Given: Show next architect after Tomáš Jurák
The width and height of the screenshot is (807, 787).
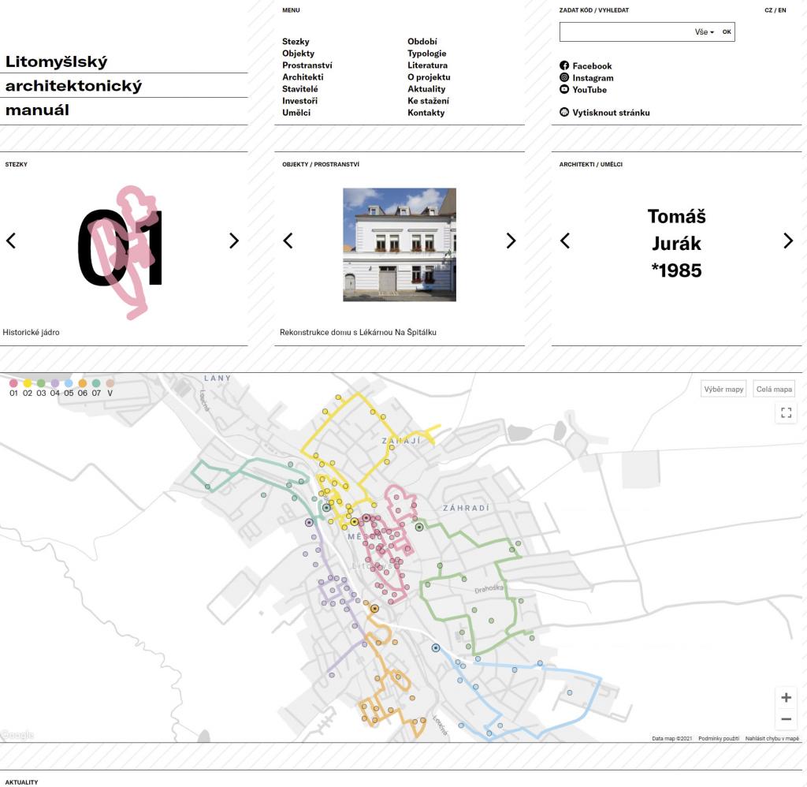Looking at the screenshot, I should [788, 241].
